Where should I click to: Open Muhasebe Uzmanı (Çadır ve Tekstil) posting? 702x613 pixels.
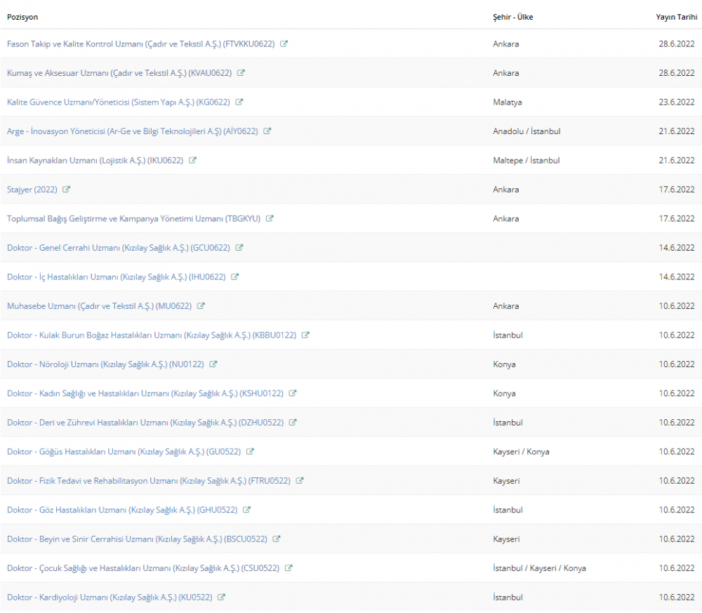click(100, 306)
